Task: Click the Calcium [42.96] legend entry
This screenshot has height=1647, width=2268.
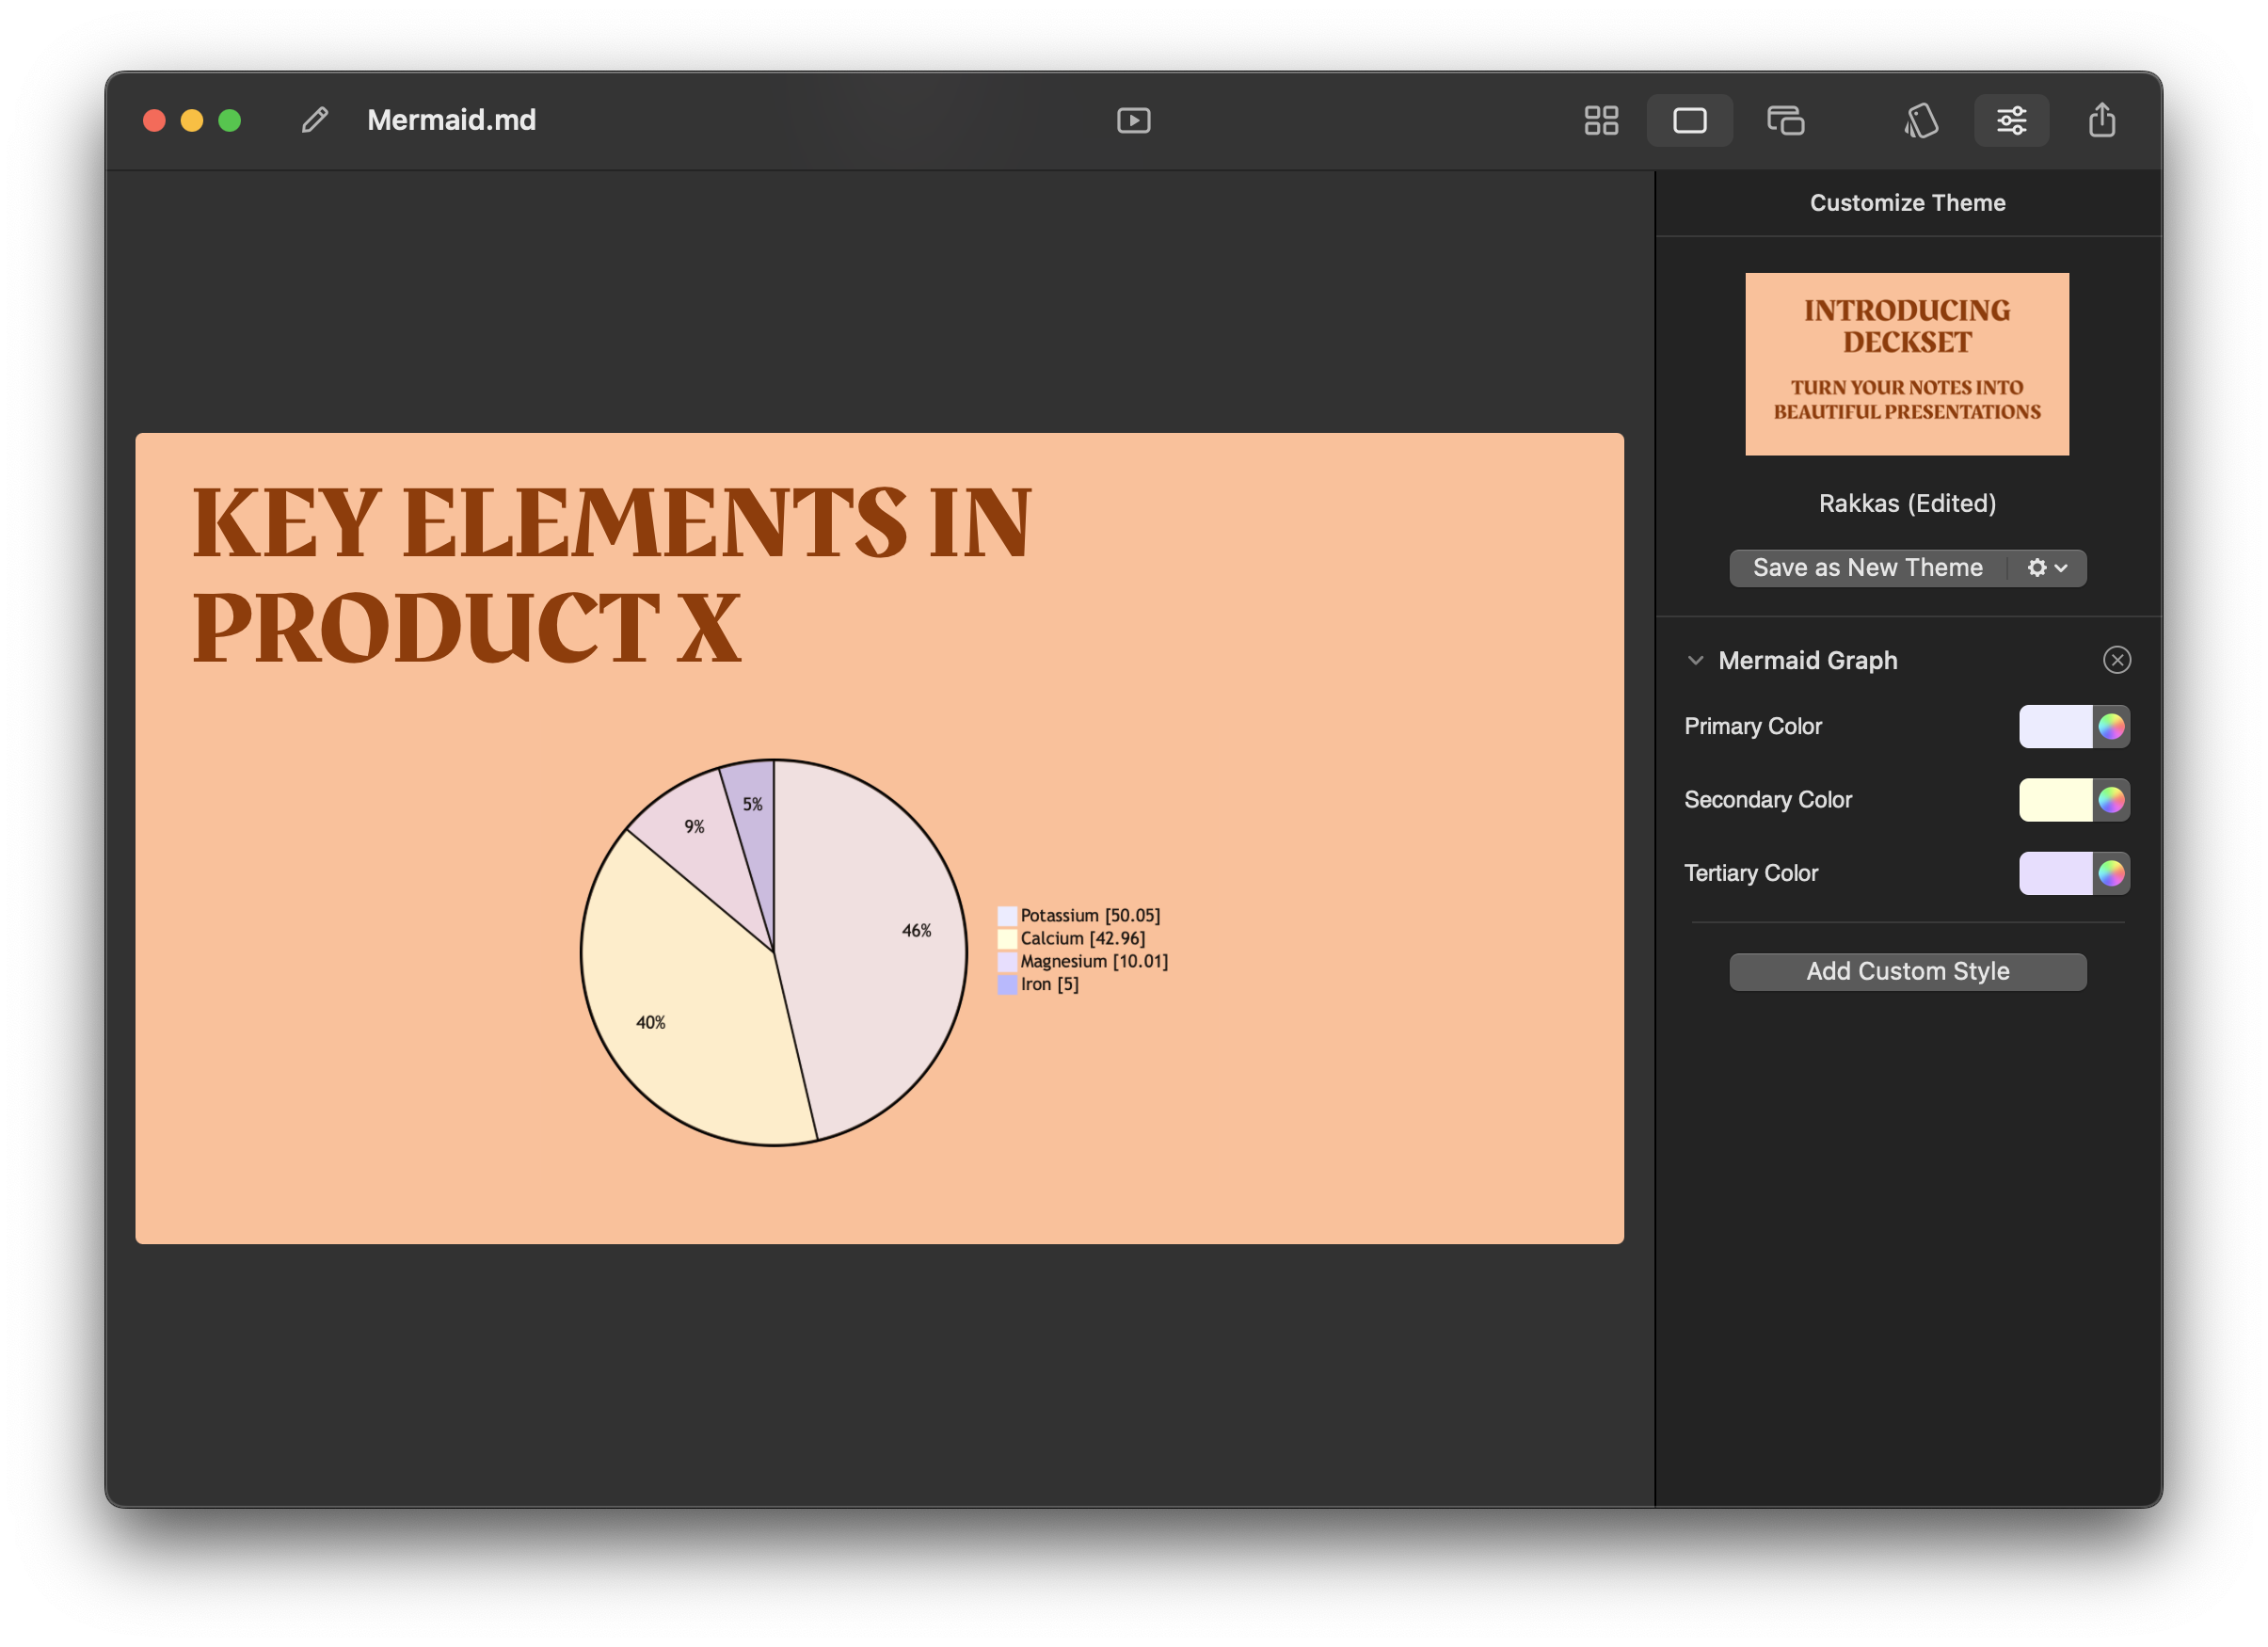Action: (1071, 939)
